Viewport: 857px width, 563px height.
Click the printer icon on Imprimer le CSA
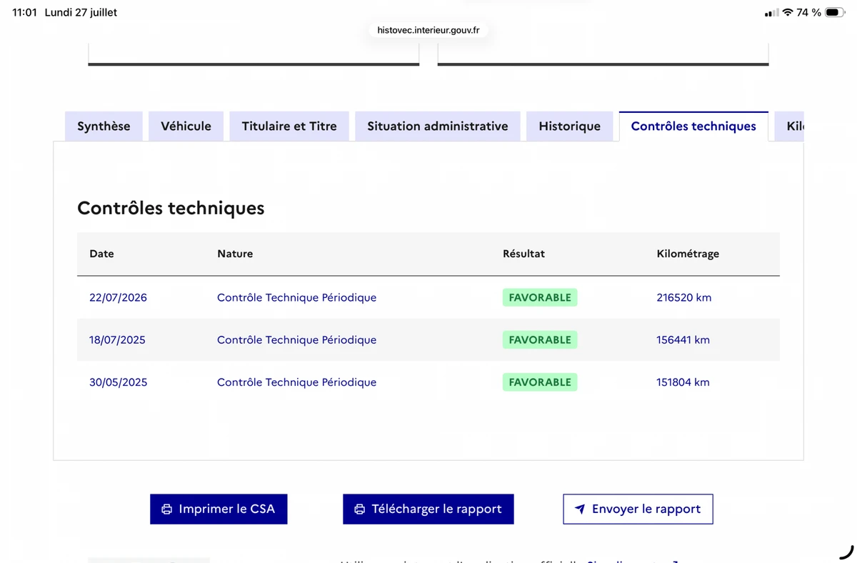(x=166, y=509)
